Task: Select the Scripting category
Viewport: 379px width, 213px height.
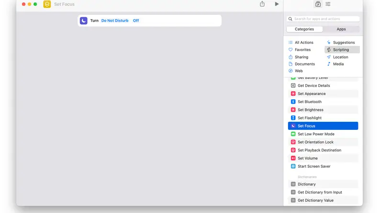Action: pyautogui.click(x=342, y=50)
